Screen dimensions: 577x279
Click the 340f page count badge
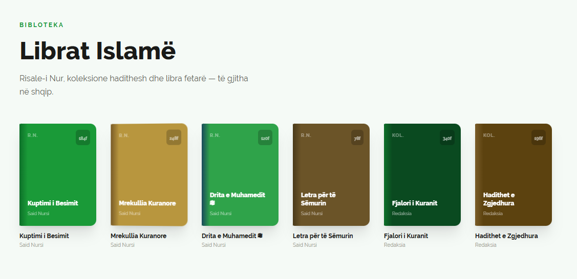(447, 138)
